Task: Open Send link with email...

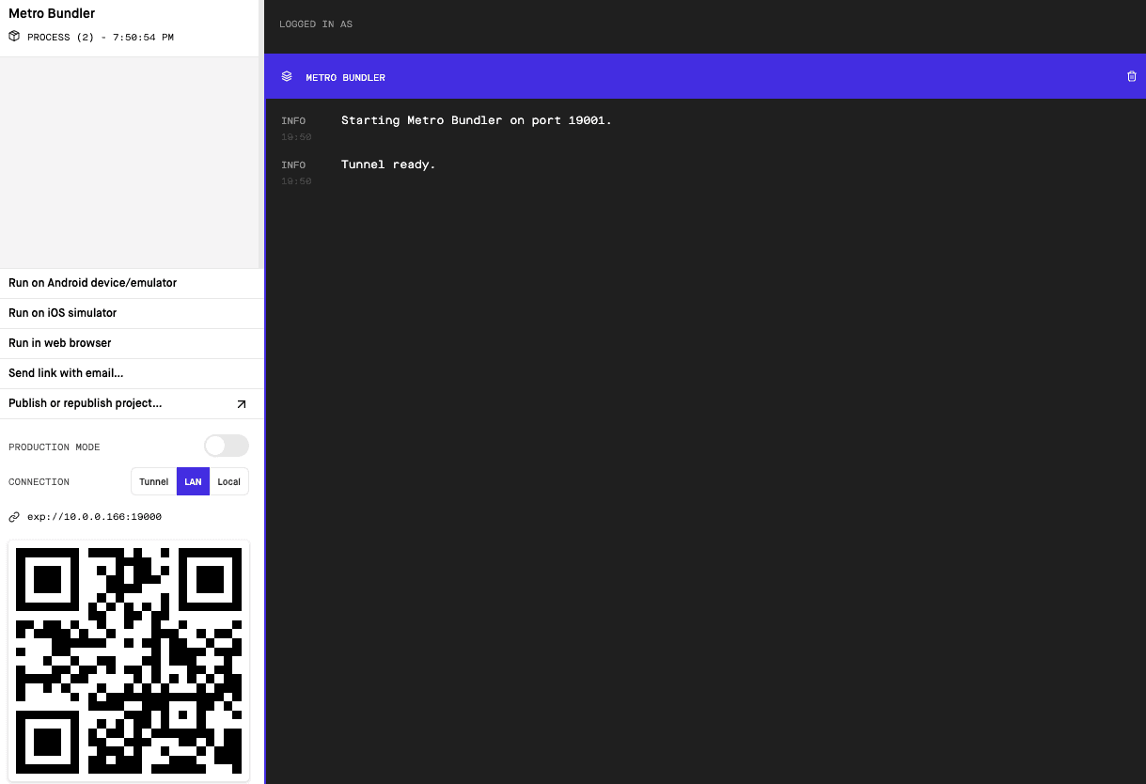Action: pos(132,373)
